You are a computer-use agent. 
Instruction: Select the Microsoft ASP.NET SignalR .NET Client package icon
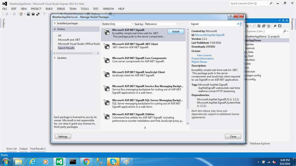pyautogui.click(x=107, y=46)
